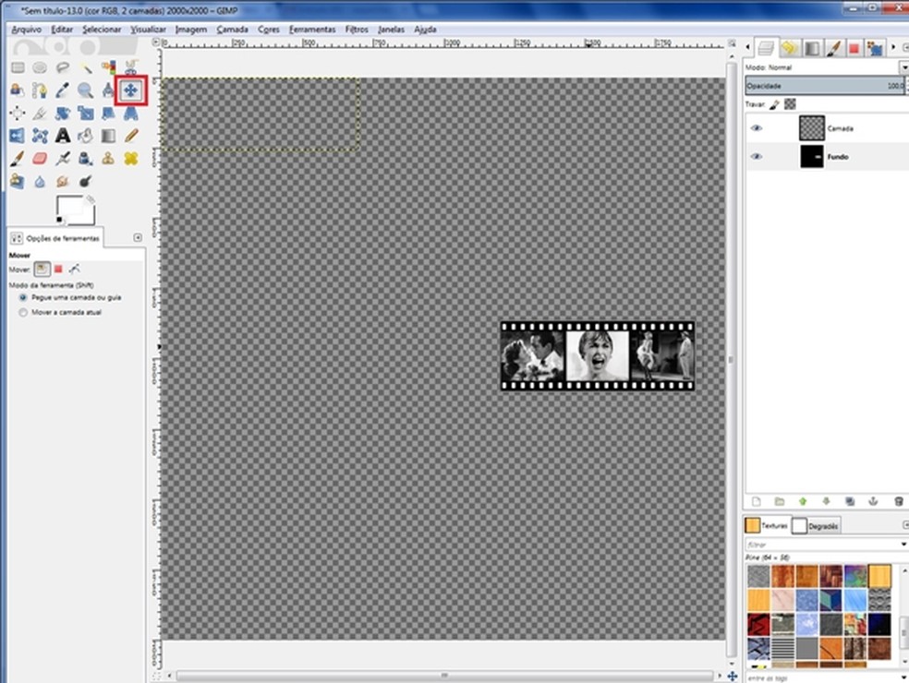Select the Paintbrush tool

click(18, 158)
